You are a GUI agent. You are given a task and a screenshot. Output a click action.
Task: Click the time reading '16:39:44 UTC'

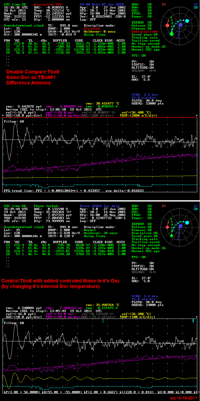point(16,209)
